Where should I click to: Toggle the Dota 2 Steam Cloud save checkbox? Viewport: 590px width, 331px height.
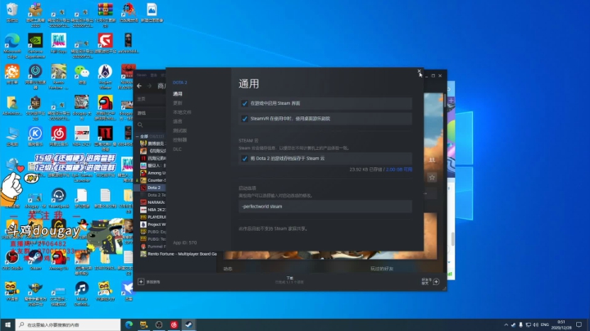point(244,159)
